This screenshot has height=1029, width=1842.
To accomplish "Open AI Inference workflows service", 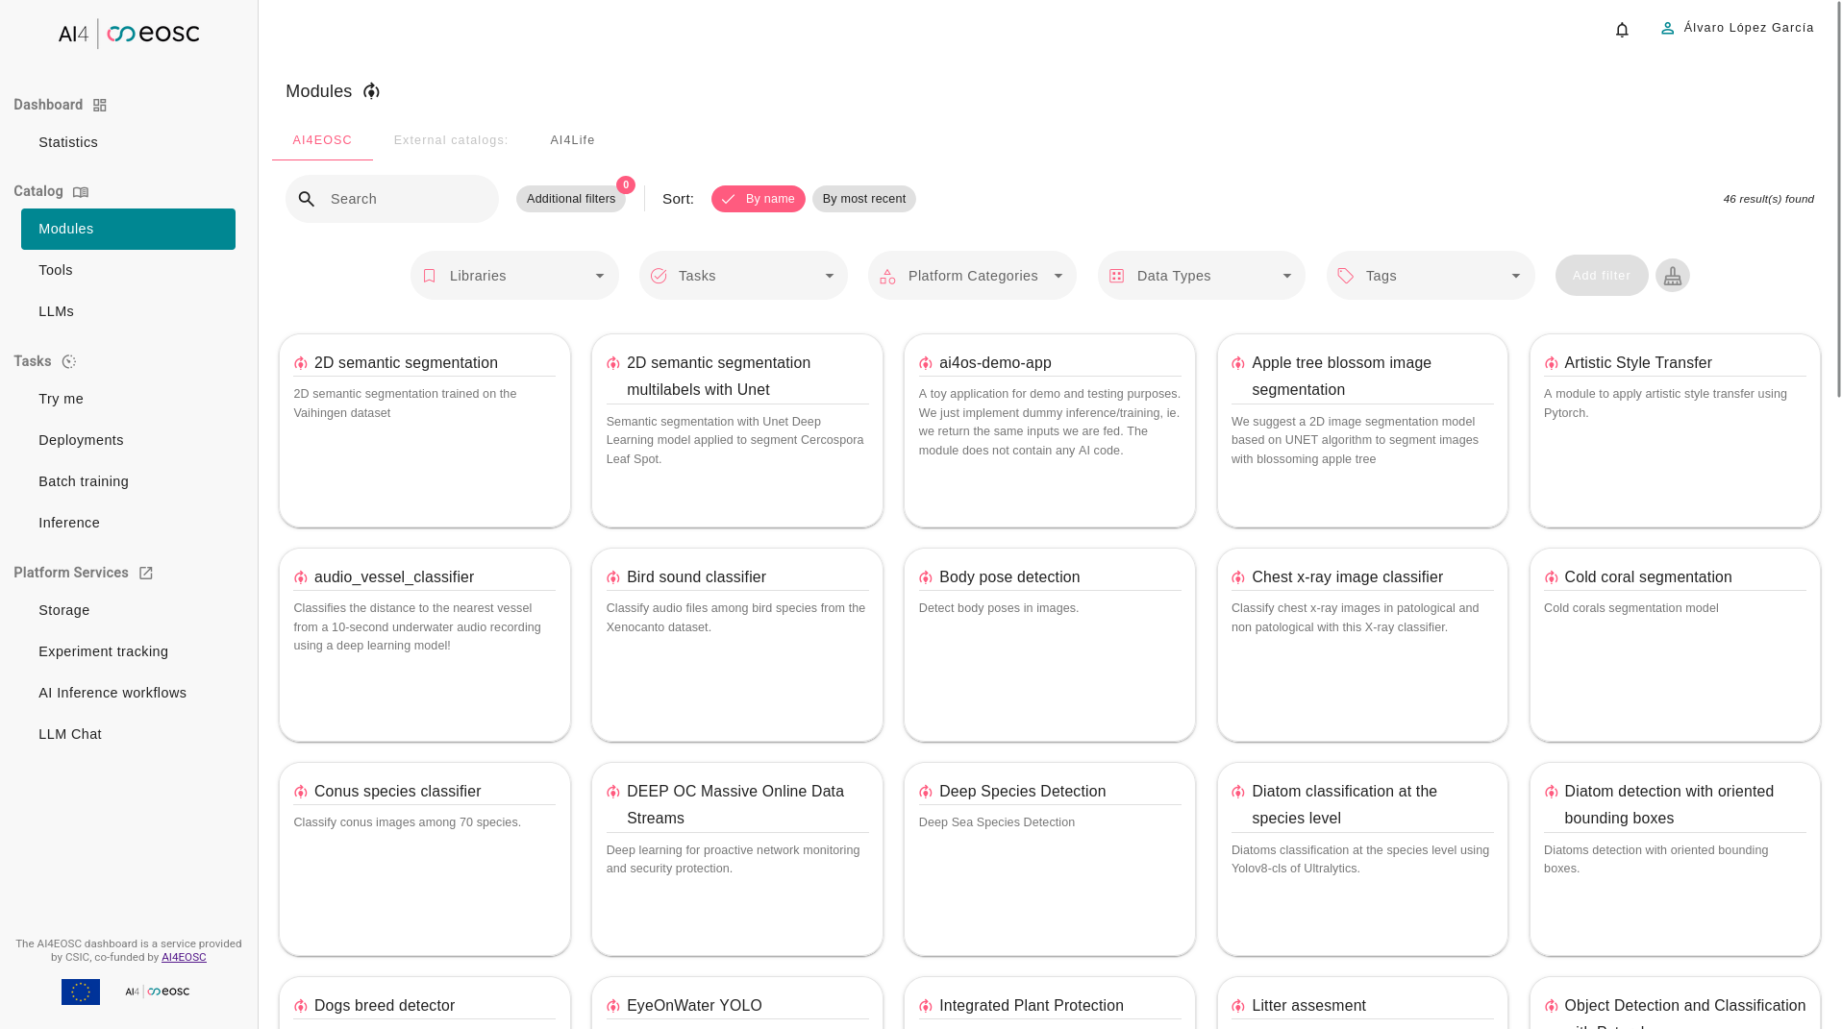I will click(x=128, y=693).
